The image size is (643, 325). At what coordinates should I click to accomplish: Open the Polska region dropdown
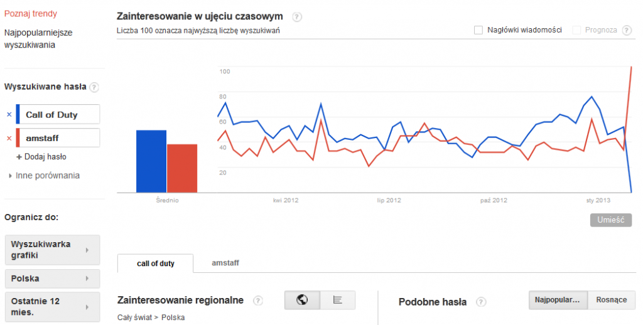[52, 279]
